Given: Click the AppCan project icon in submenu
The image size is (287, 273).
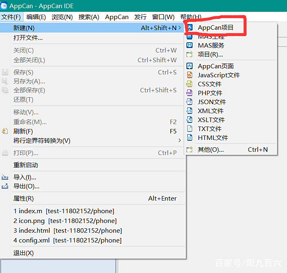Looking at the screenshot, I should pyautogui.click(x=190, y=27).
